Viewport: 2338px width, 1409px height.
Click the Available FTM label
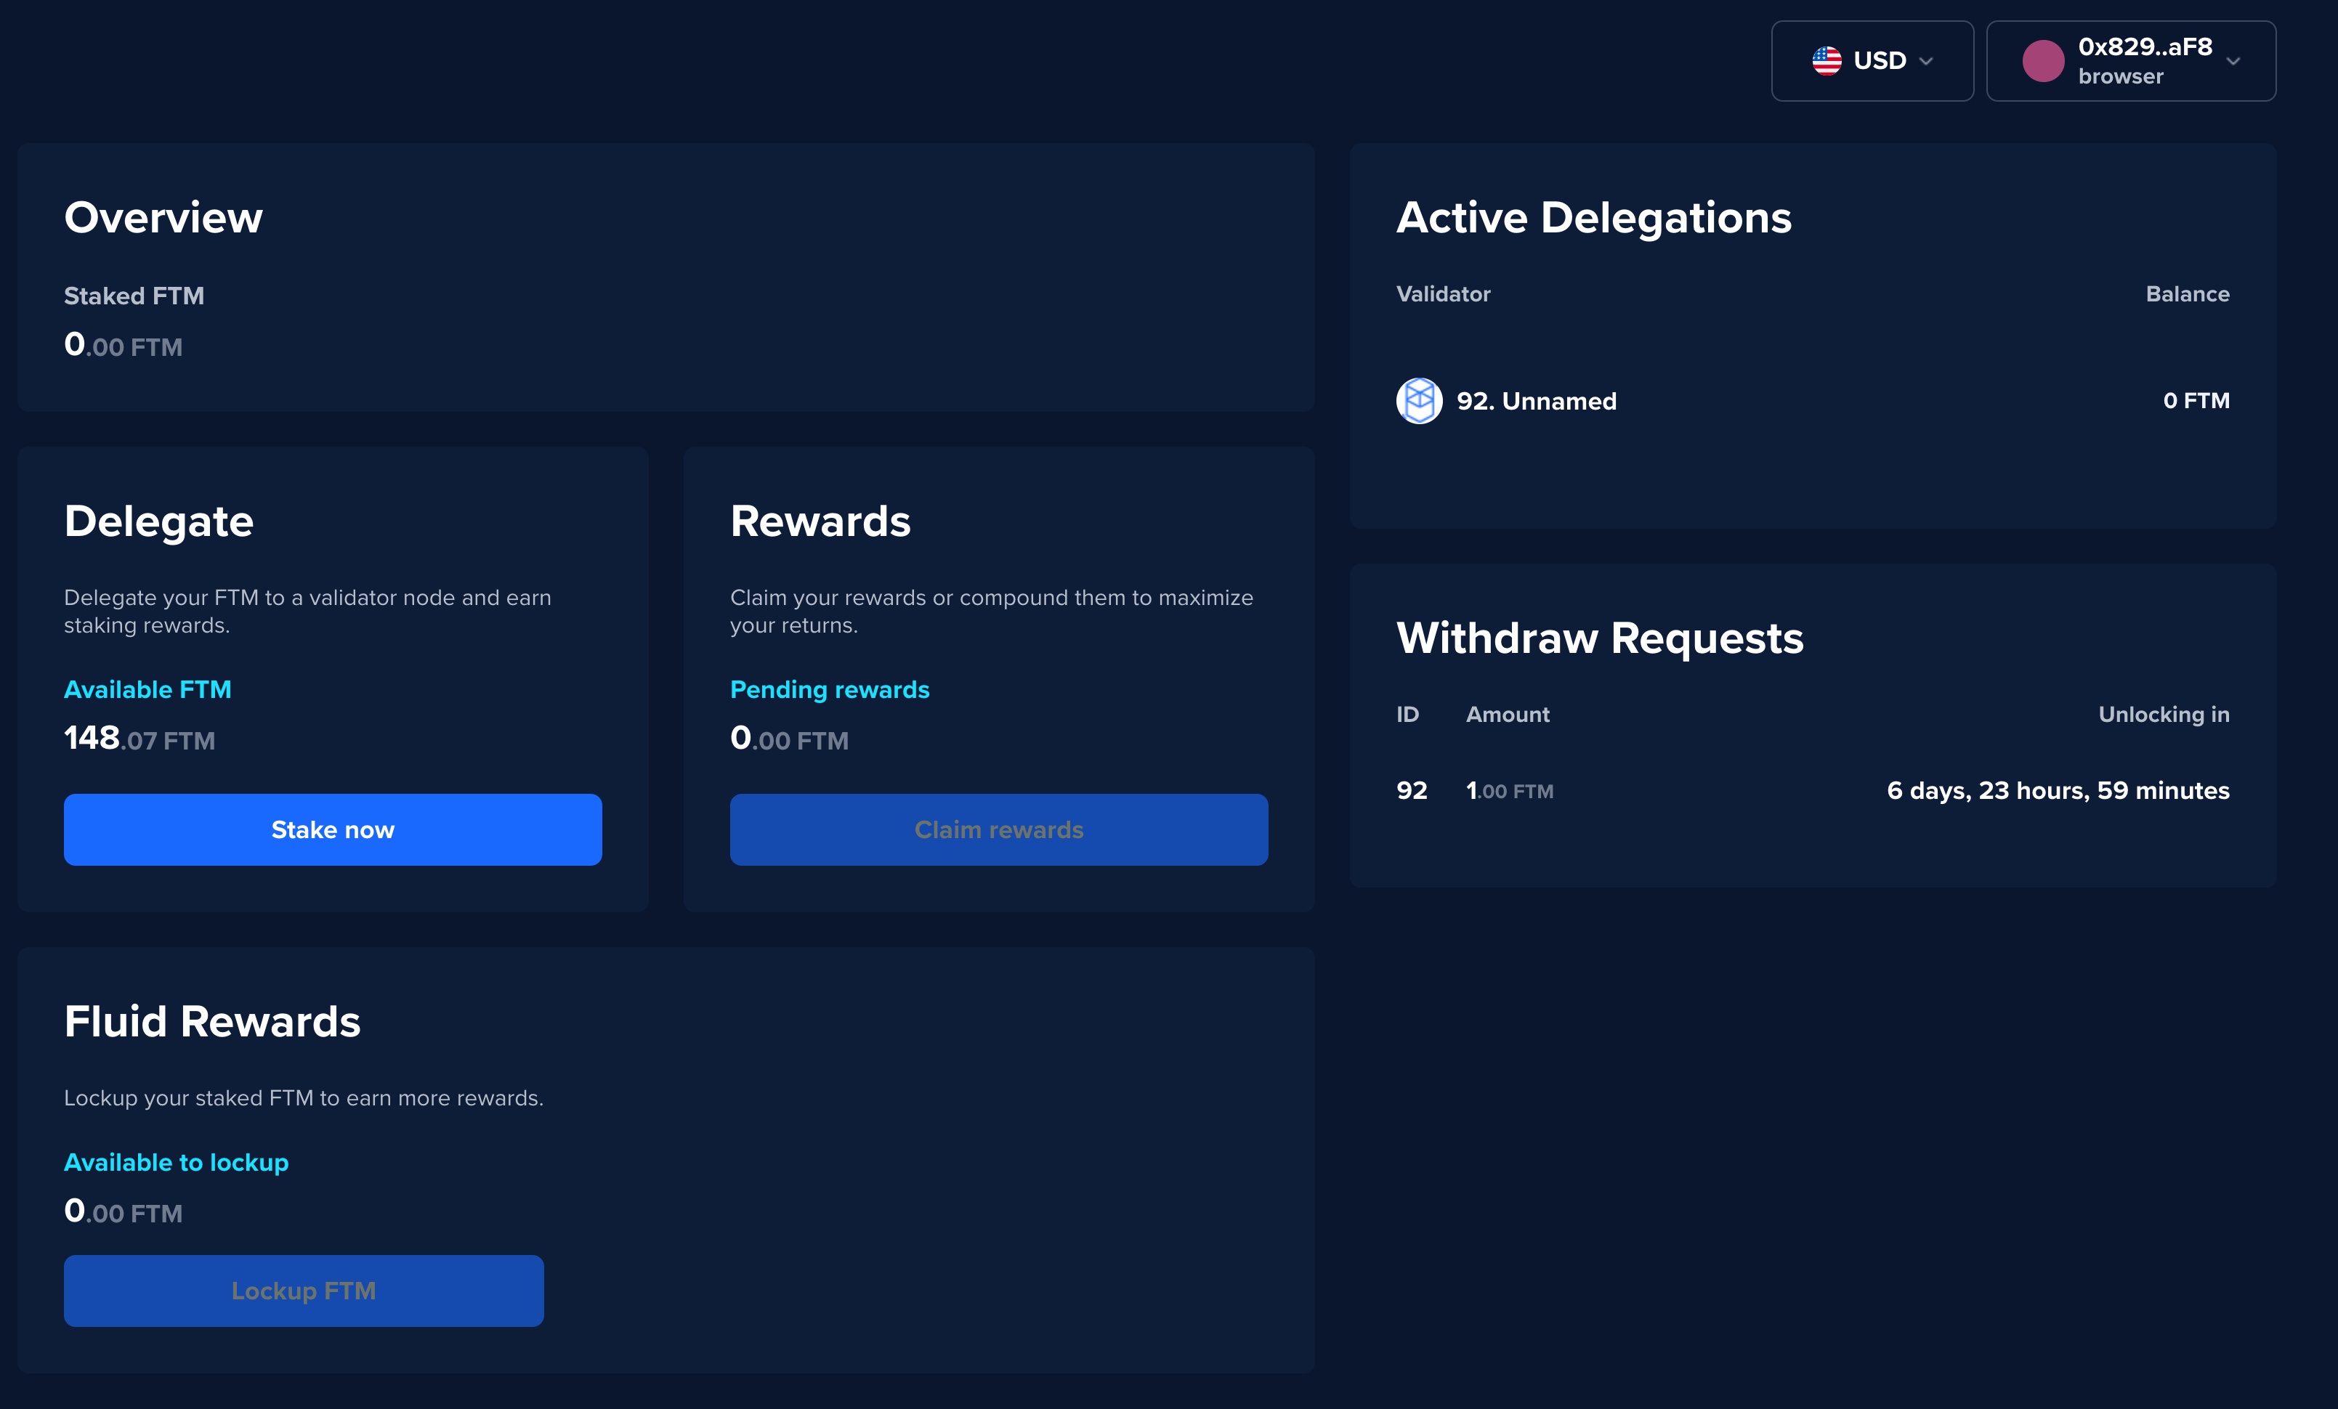pos(147,690)
